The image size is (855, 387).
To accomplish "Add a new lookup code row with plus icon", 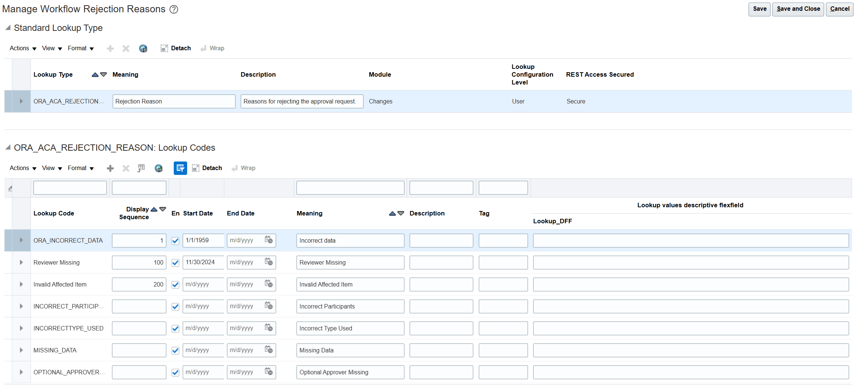I will pyautogui.click(x=110, y=168).
